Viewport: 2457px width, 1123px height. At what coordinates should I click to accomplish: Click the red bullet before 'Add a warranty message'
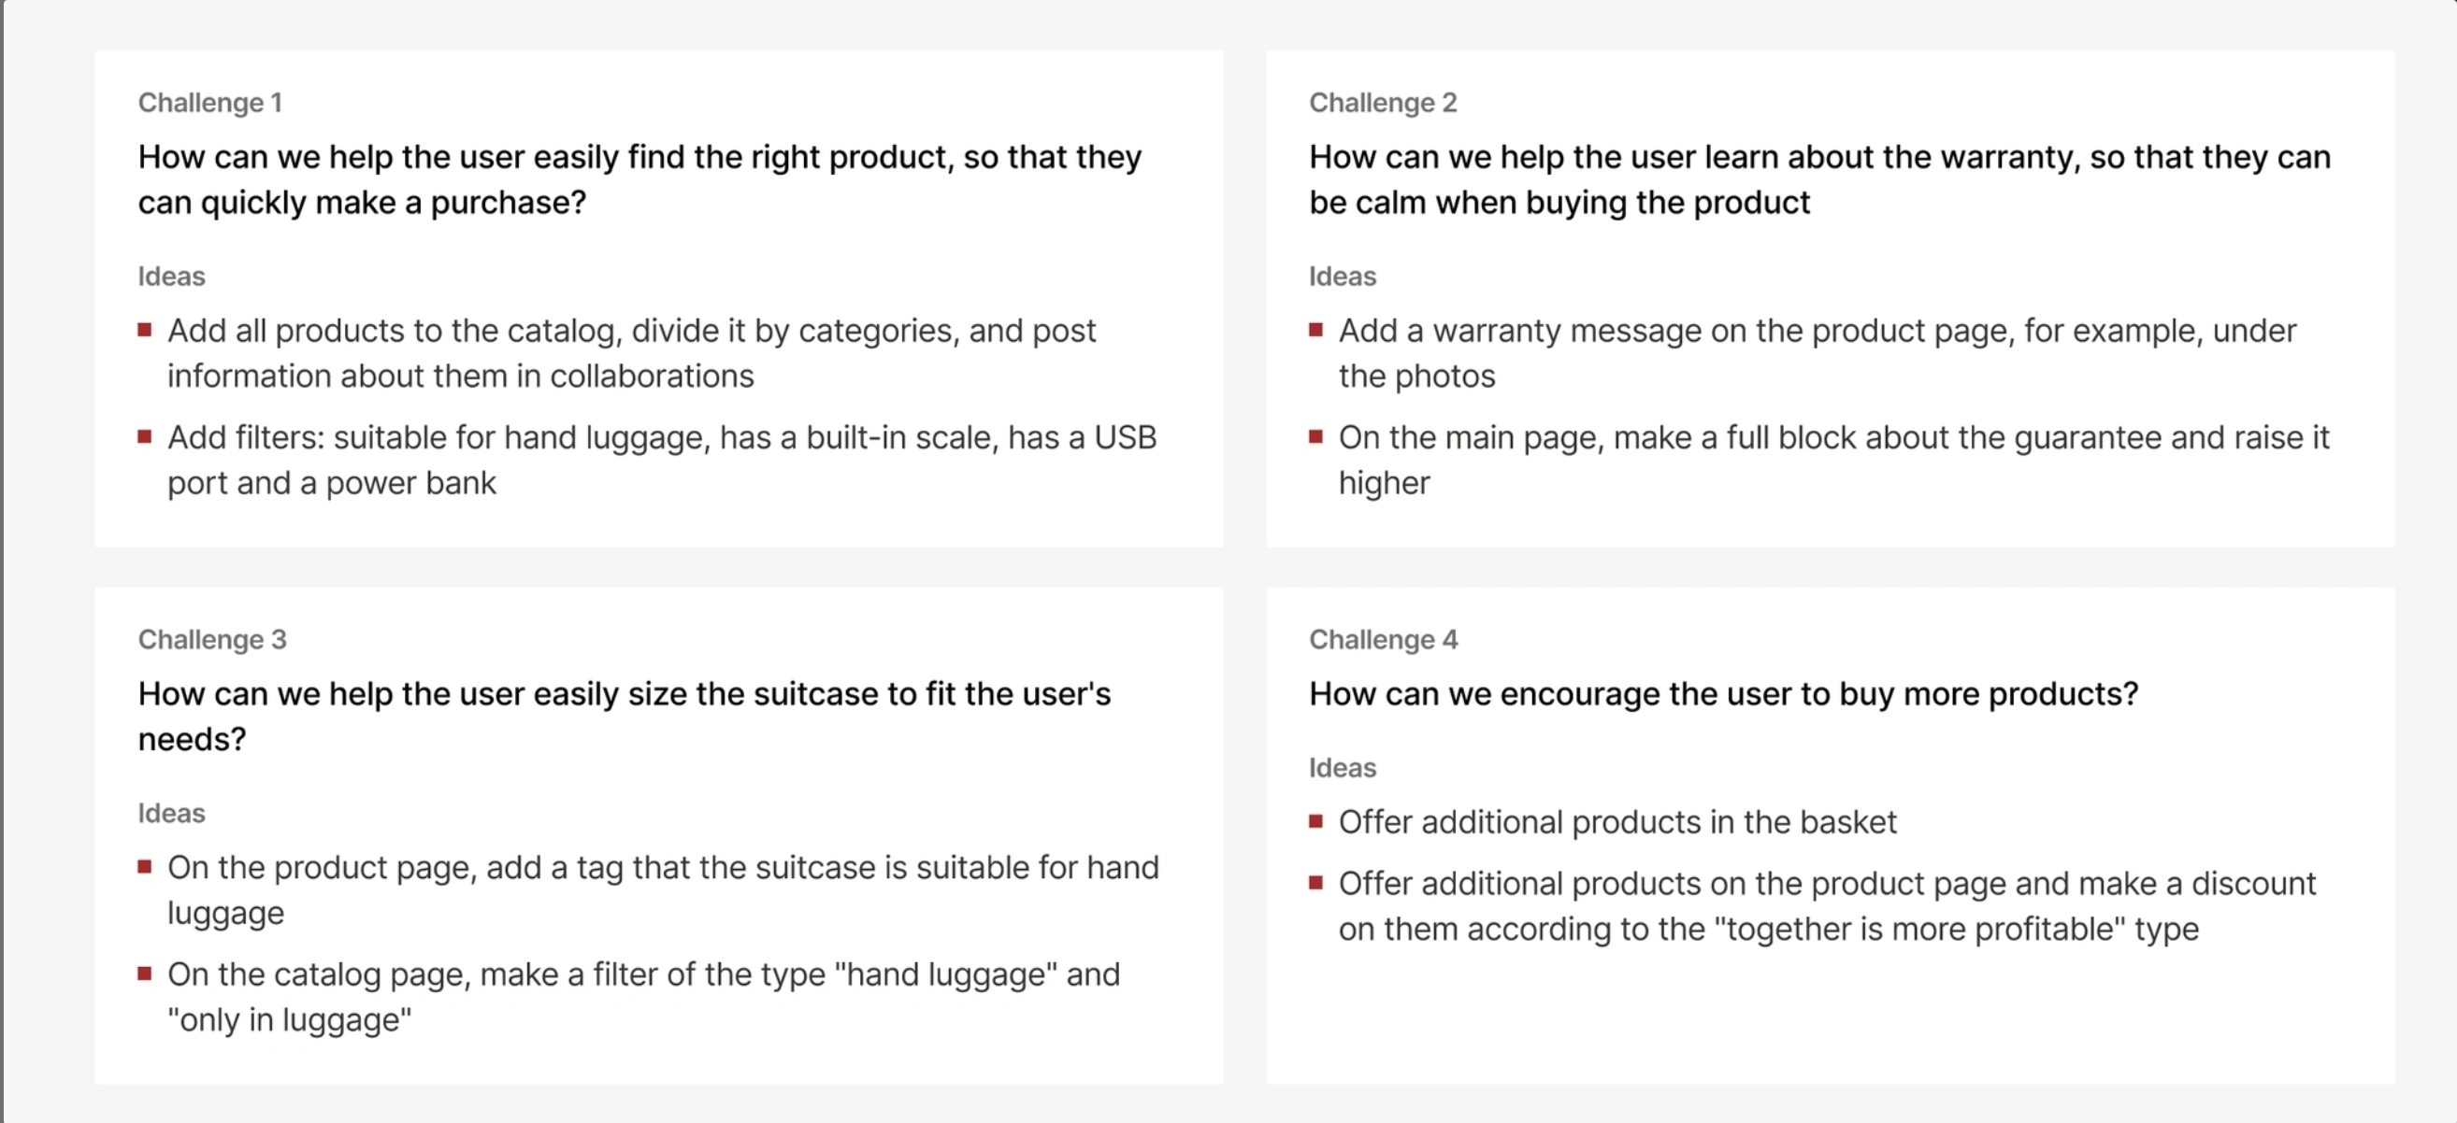1316,330
